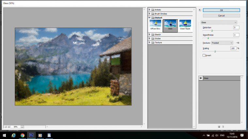This screenshot has width=248, height=139.
Task: Click the Cancel button
Action: (x=222, y=16)
